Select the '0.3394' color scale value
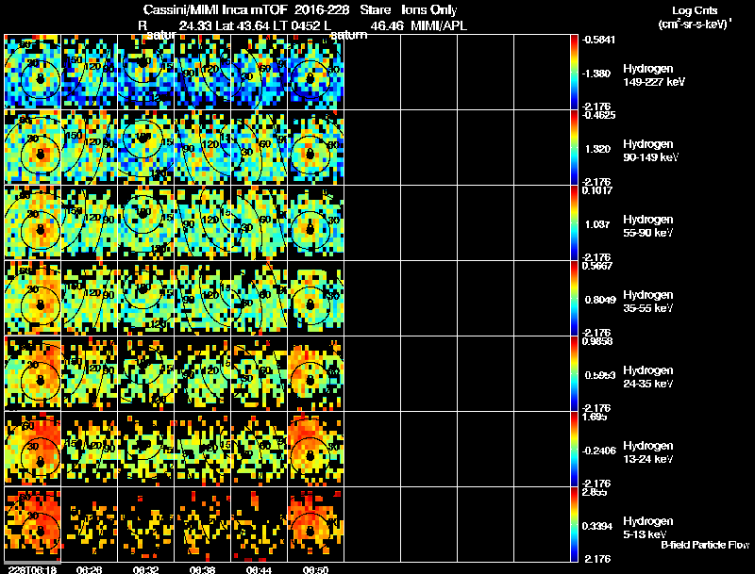755x574 pixels. [x=597, y=526]
